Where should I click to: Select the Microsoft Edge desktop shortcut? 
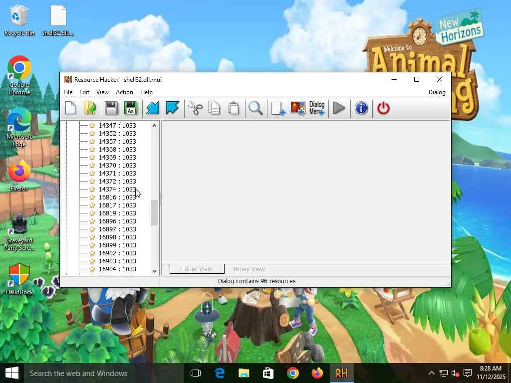click(19, 127)
